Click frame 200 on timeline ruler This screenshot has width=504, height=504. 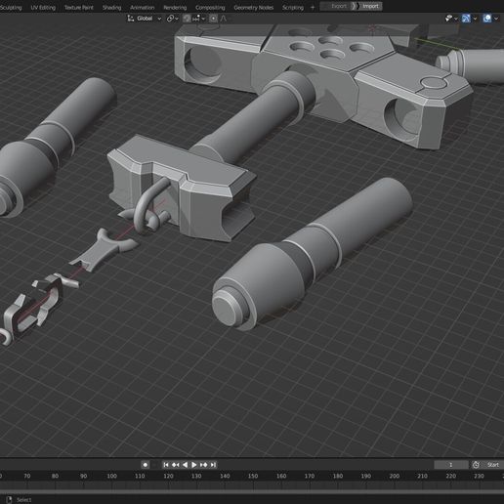point(395,476)
